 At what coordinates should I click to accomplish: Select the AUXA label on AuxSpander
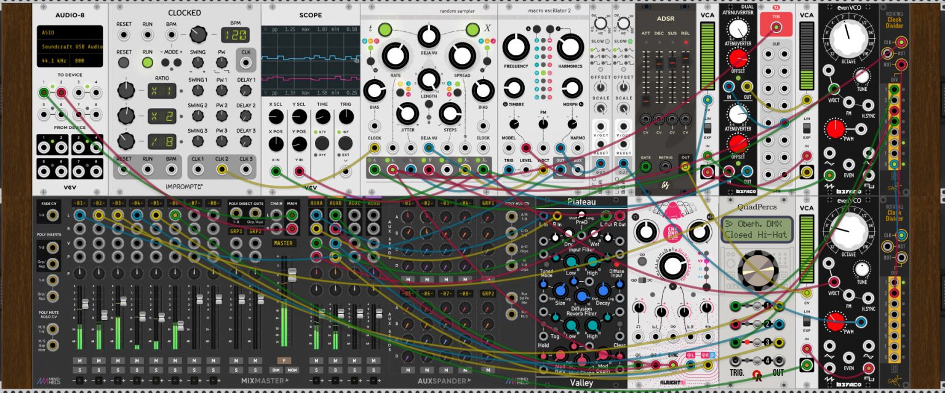click(316, 203)
